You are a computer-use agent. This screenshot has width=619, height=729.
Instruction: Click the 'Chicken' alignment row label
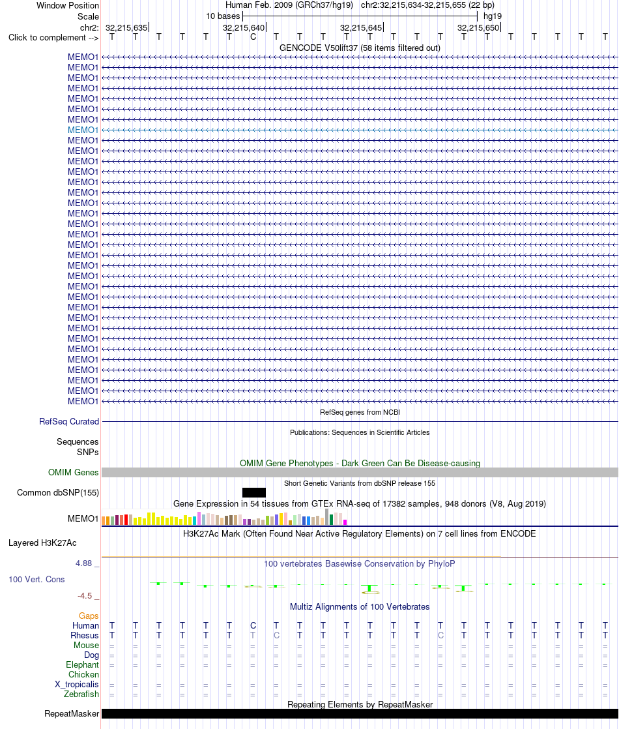83,675
